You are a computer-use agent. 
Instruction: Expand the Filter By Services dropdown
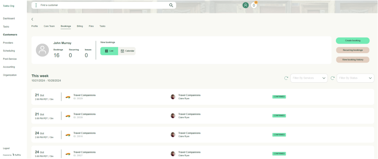point(309,78)
